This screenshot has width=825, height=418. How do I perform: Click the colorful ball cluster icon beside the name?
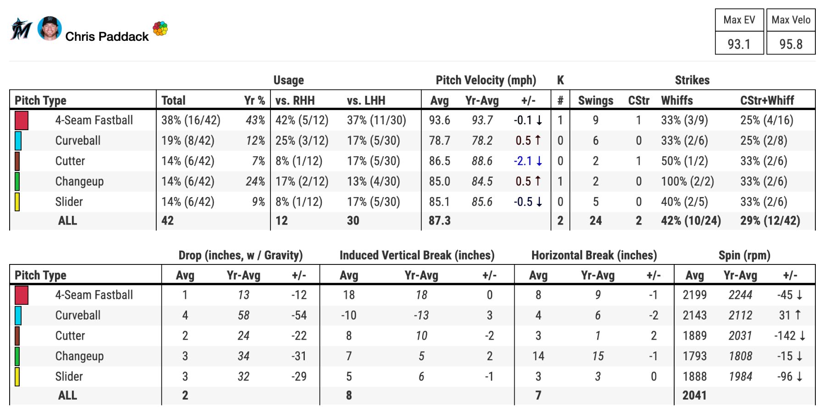click(160, 28)
